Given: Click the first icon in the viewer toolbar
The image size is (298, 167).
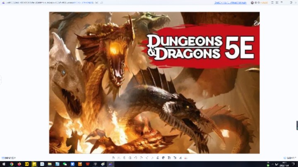Looking at the screenshot, I should pos(113,158).
